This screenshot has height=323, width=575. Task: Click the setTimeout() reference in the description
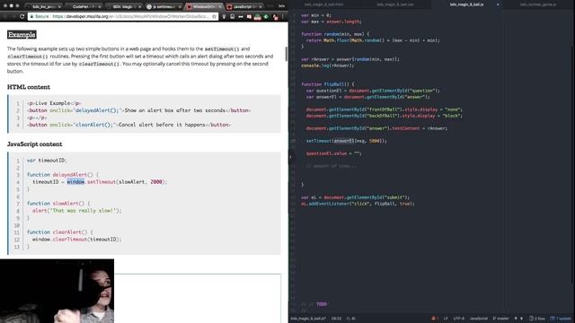(222, 48)
